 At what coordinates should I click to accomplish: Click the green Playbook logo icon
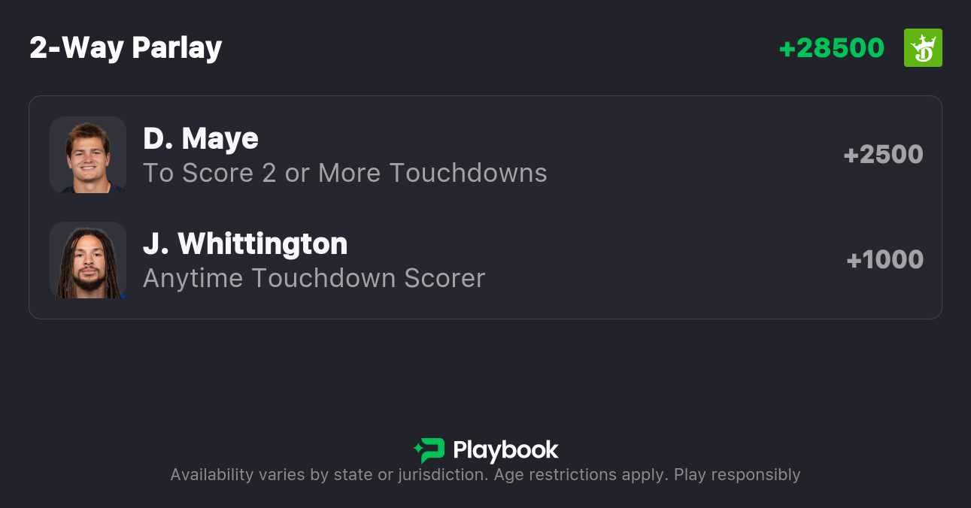click(x=429, y=450)
